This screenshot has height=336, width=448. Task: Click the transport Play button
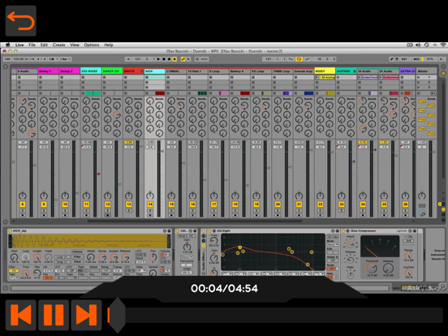(x=158, y=59)
